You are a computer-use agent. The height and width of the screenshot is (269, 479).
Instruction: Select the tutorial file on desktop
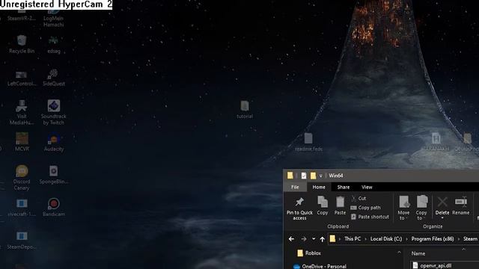pos(245,110)
